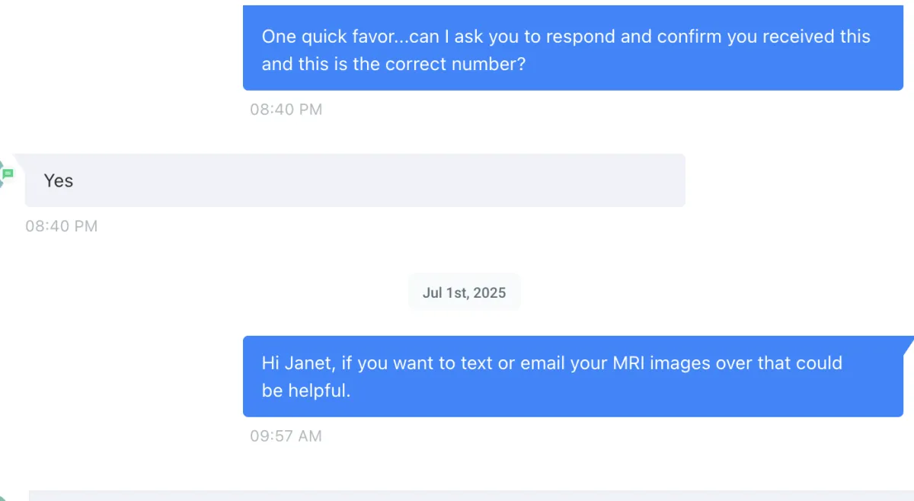Click the green SMS icon beside Yes
914x501 pixels.
click(8, 174)
